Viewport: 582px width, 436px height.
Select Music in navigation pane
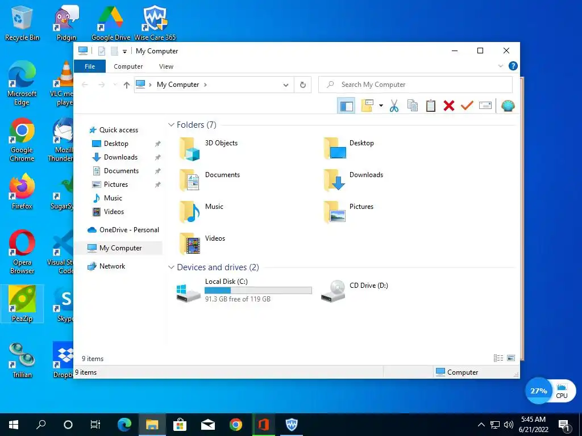(113, 198)
